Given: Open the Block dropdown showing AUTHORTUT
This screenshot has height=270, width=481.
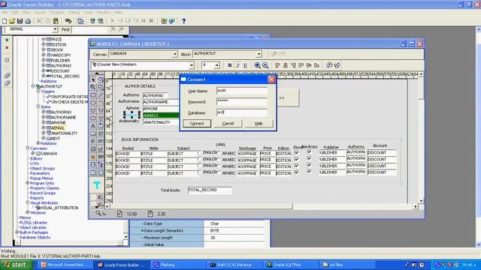Looking at the screenshot, I should click(x=259, y=54).
